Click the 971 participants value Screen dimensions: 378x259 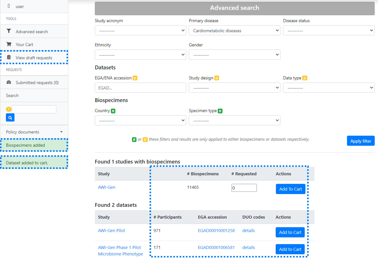coord(157,231)
